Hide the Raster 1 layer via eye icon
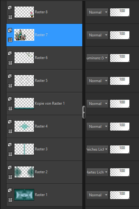139x209 pixels. (x=10, y=200)
